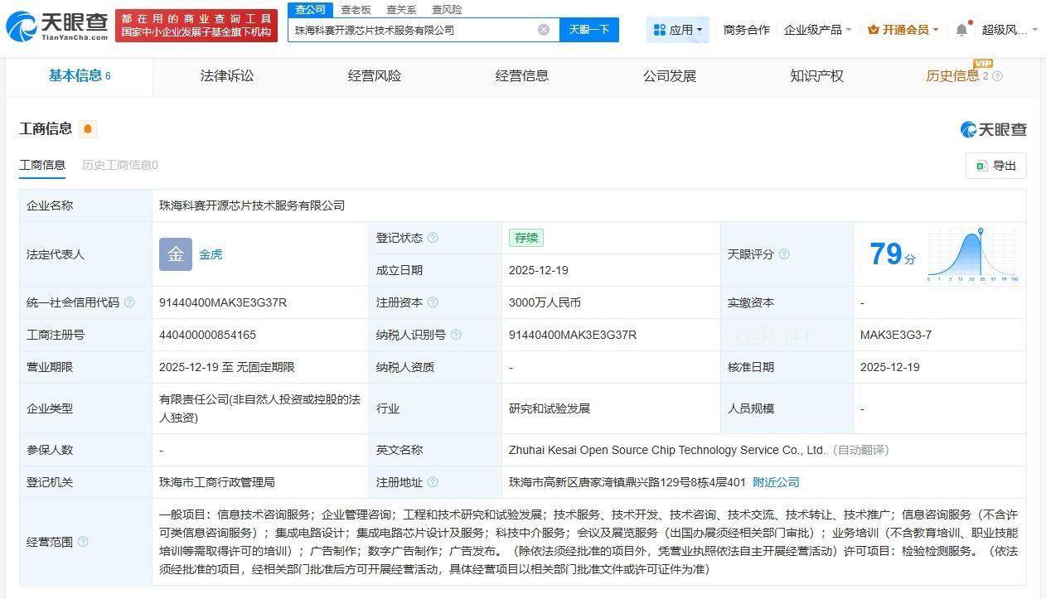Viewport: 1046px width, 599px height.
Task: Click the help icon next to 纳税人识别号
Action: coord(456,335)
